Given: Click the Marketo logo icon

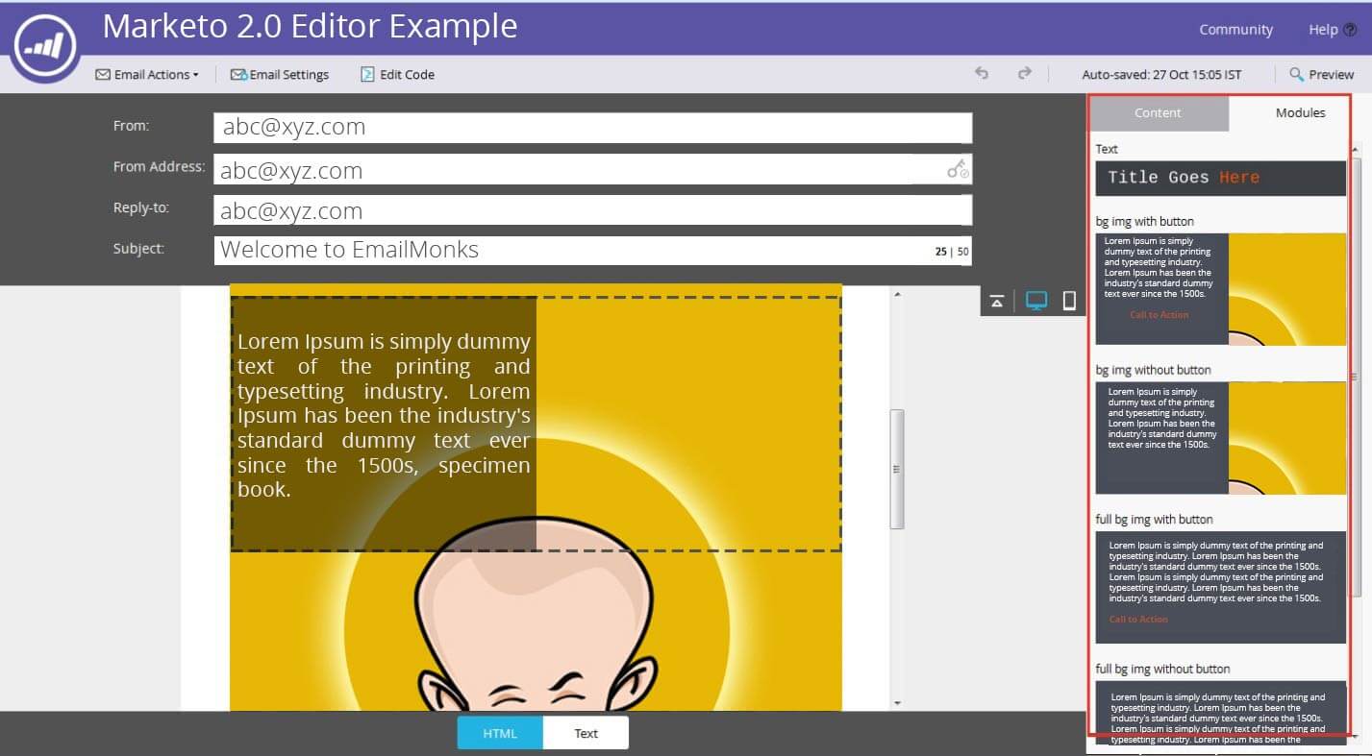Looking at the screenshot, I should coord(44,44).
